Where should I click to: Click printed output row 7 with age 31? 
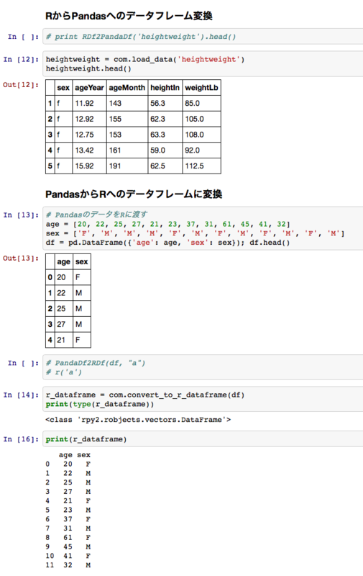point(68,528)
